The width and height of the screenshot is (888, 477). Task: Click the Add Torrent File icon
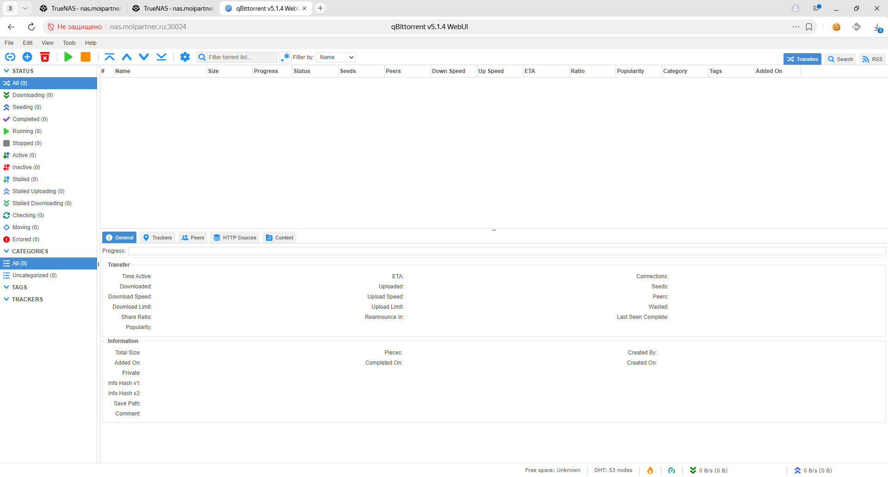click(27, 57)
